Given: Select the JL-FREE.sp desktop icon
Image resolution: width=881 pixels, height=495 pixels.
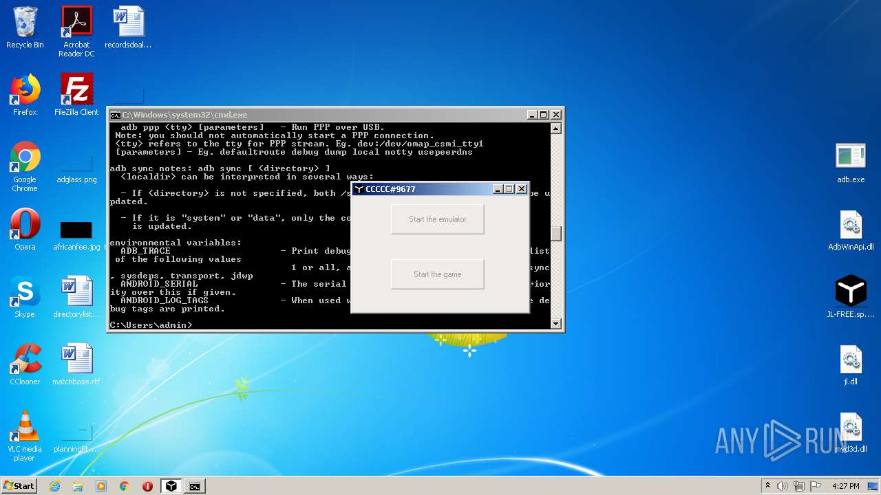Looking at the screenshot, I should tap(851, 297).
